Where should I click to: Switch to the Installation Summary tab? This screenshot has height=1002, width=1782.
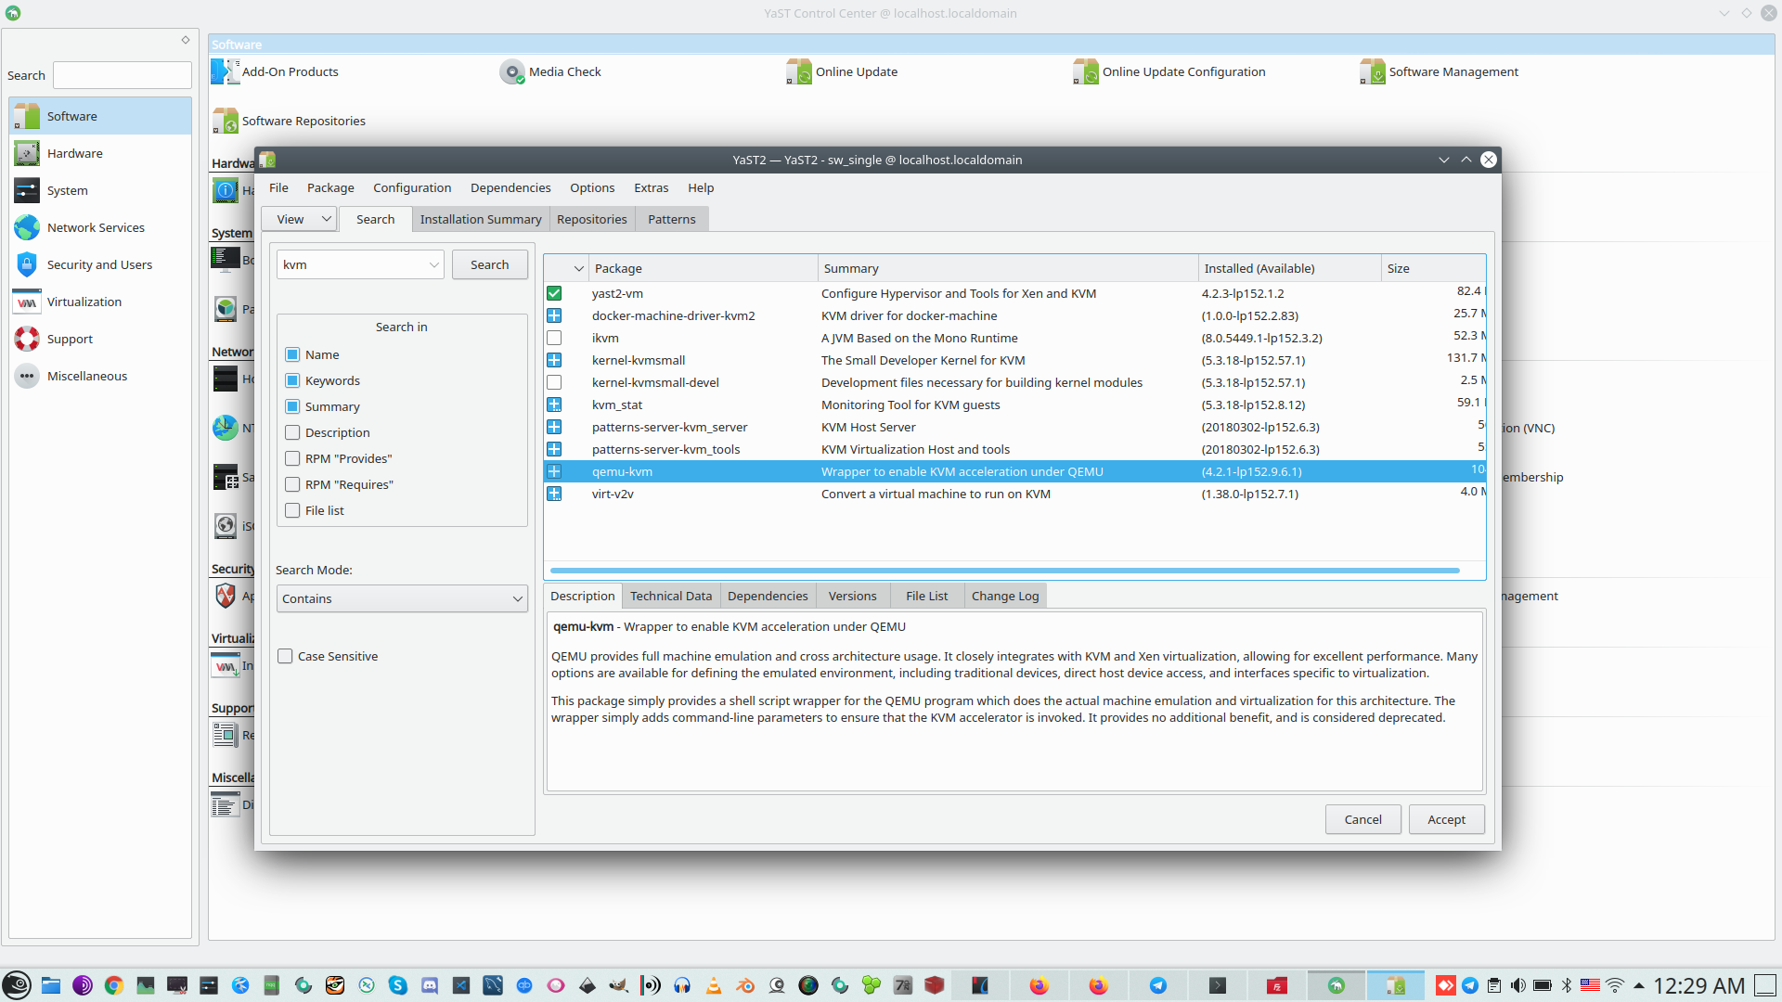[x=480, y=219]
